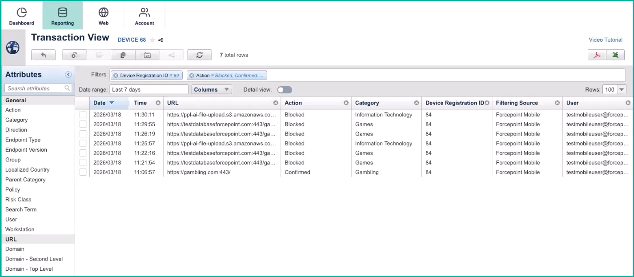This screenshot has width=634, height=277.
Task: Open the Video Tutorial link
Action: pyautogui.click(x=606, y=40)
